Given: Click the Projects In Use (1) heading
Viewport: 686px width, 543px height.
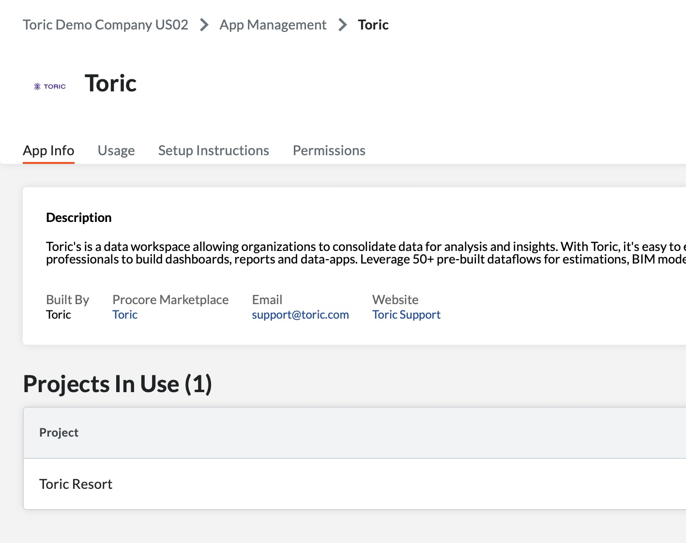Looking at the screenshot, I should [118, 384].
